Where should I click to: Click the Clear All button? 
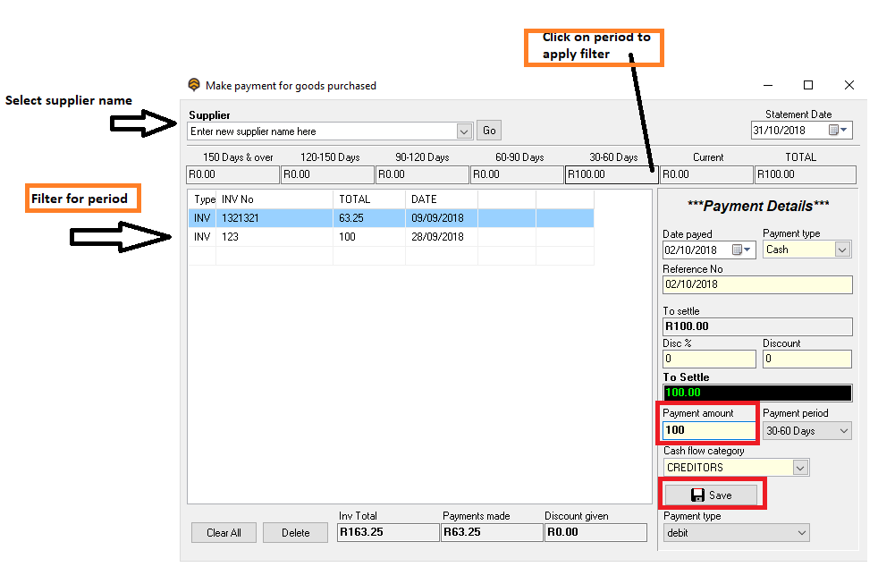point(224,533)
